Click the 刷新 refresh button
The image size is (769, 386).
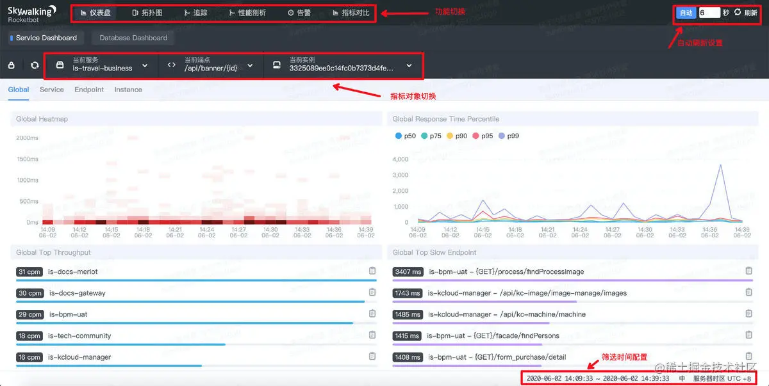pos(746,13)
